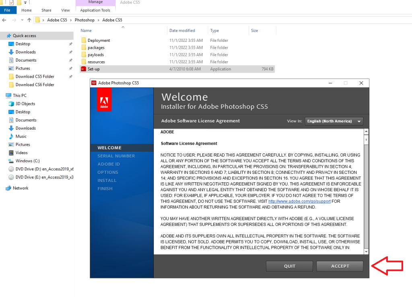The image size is (412, 297).
Task: Click the Adobe Photoshop CS5 title bar icon
Action: click(x=94, y=83)
